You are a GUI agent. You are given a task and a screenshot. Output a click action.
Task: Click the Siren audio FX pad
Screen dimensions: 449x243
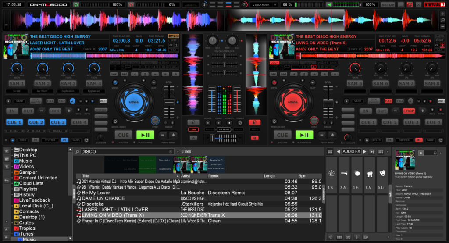[x=331, y=175]
